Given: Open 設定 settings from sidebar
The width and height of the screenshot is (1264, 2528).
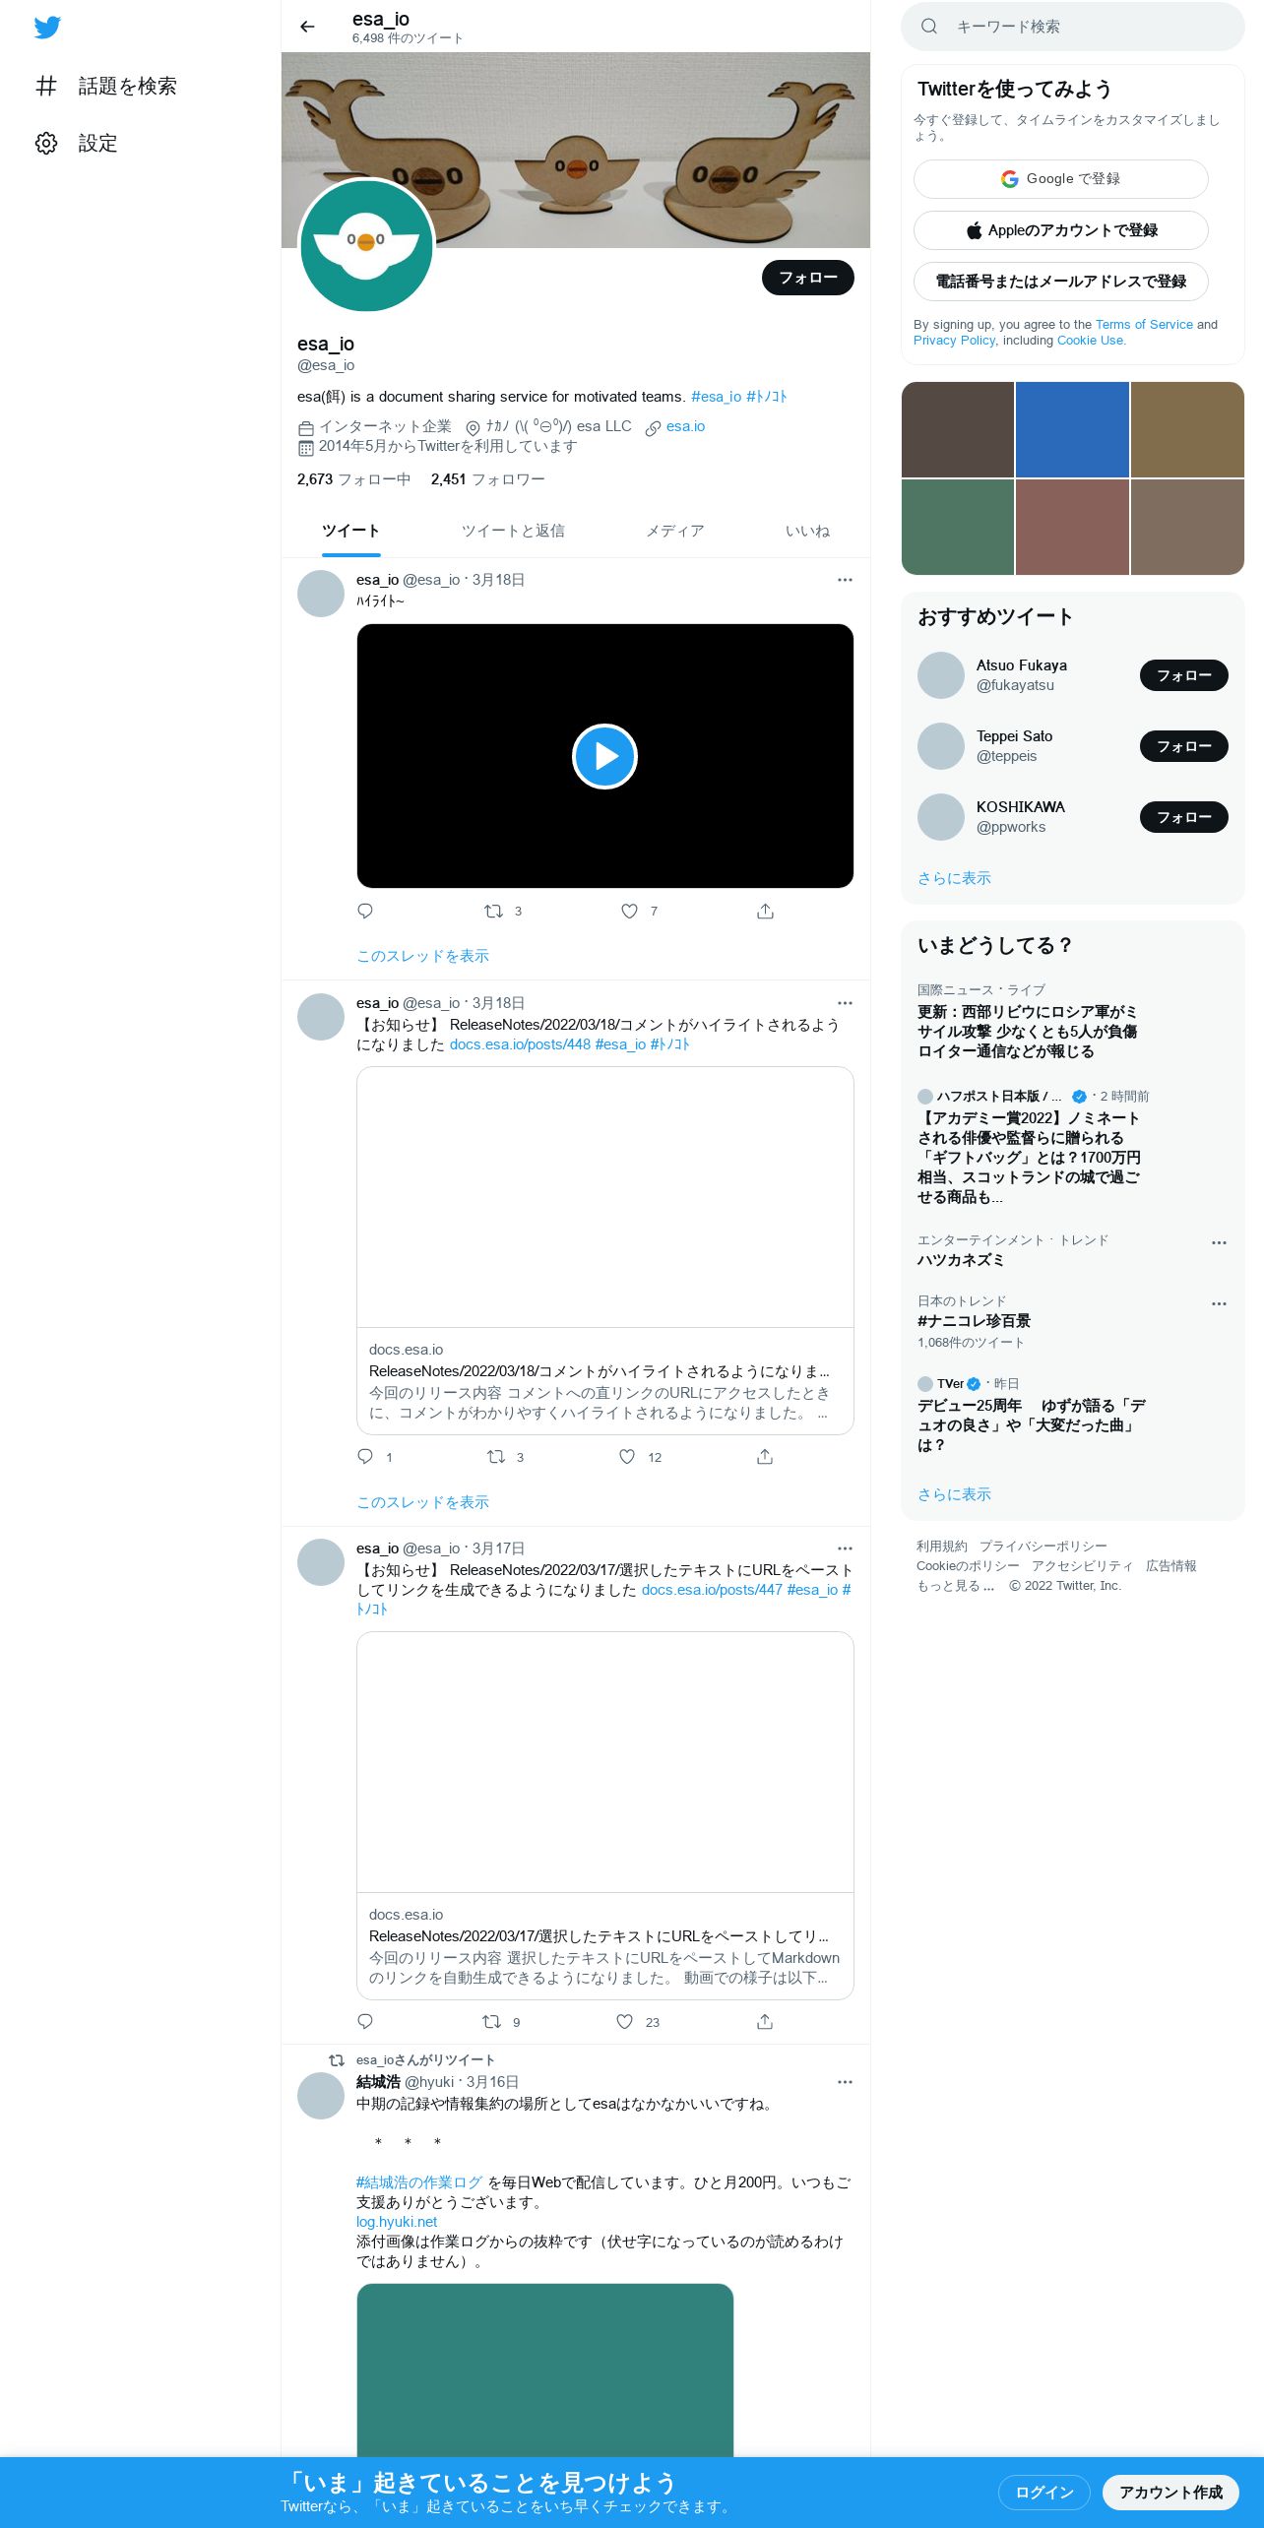Looking at the screenshot, I should (77, 143).
